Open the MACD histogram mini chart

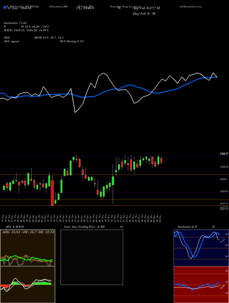pos(27,285)
